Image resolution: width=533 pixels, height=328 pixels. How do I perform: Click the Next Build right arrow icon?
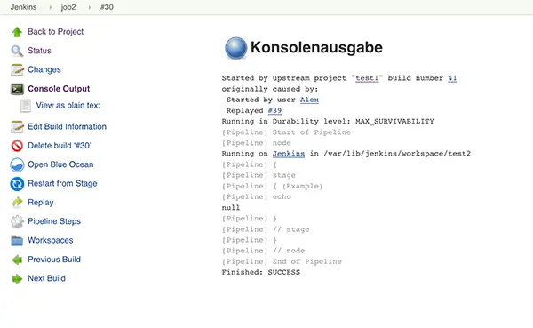pos(17,278)
